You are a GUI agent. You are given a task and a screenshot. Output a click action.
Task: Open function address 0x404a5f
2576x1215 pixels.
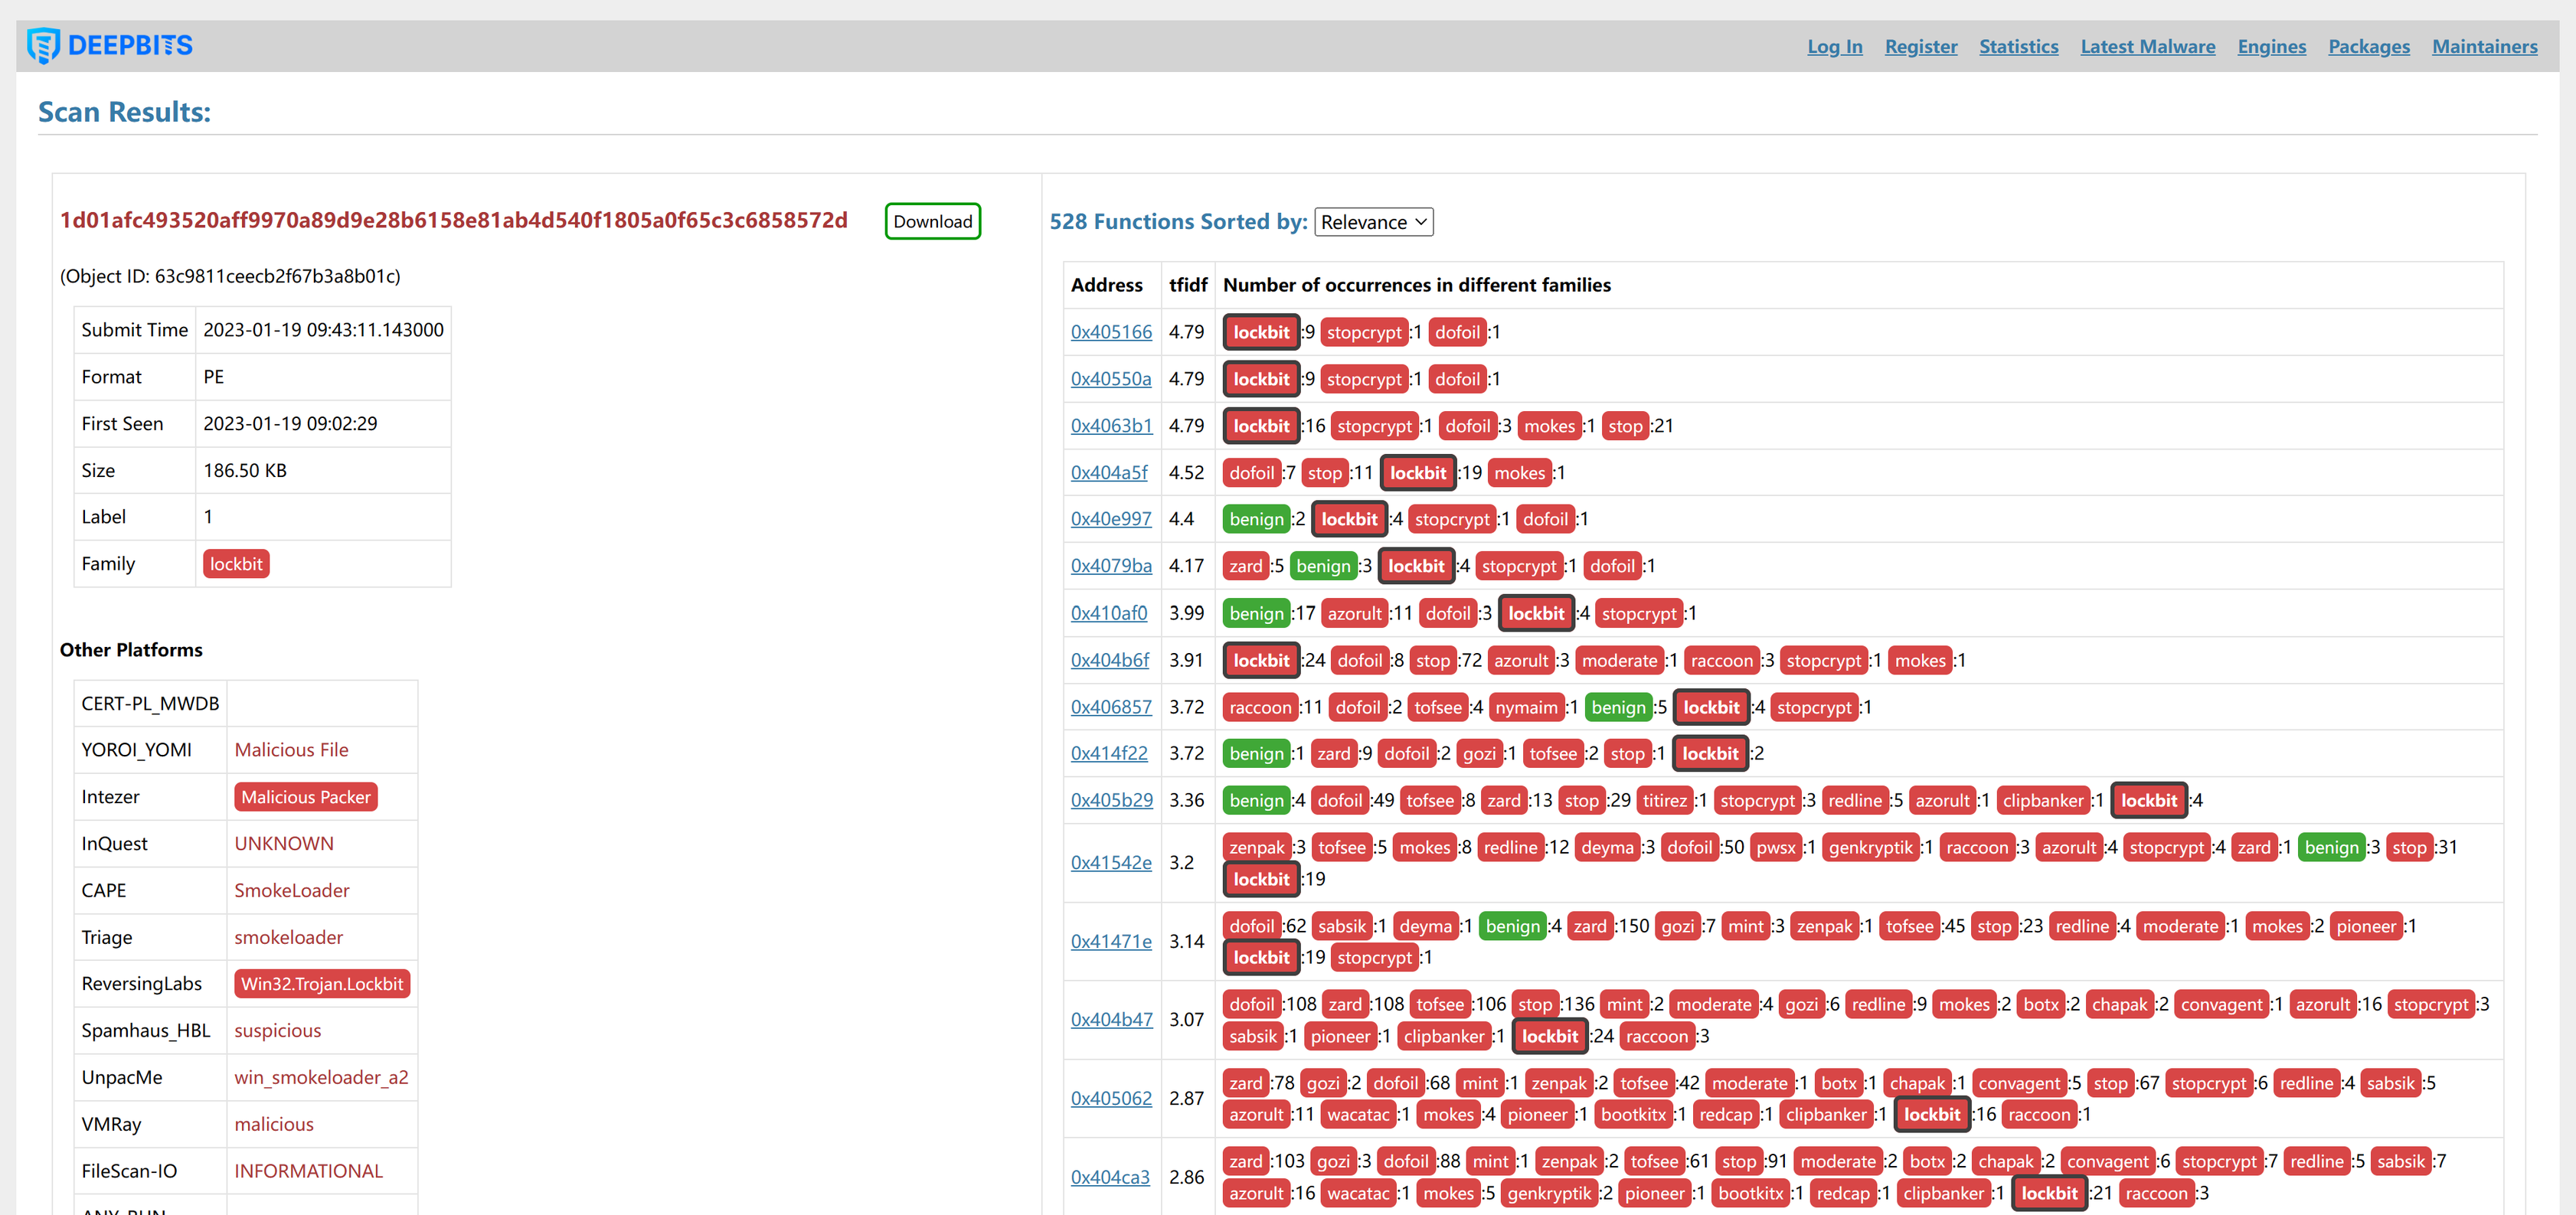click(x=1109, y=473)
